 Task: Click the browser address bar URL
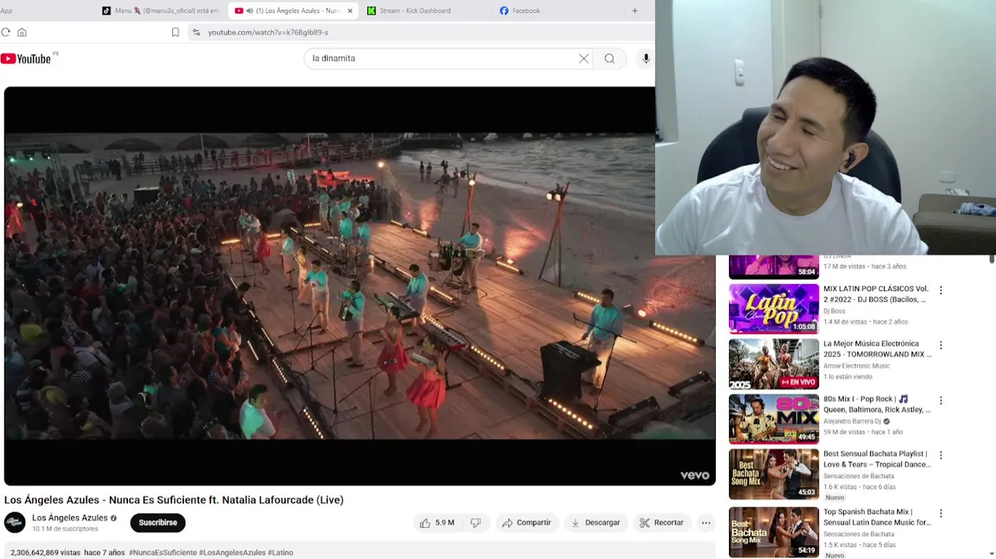click(x=268, y=33)
